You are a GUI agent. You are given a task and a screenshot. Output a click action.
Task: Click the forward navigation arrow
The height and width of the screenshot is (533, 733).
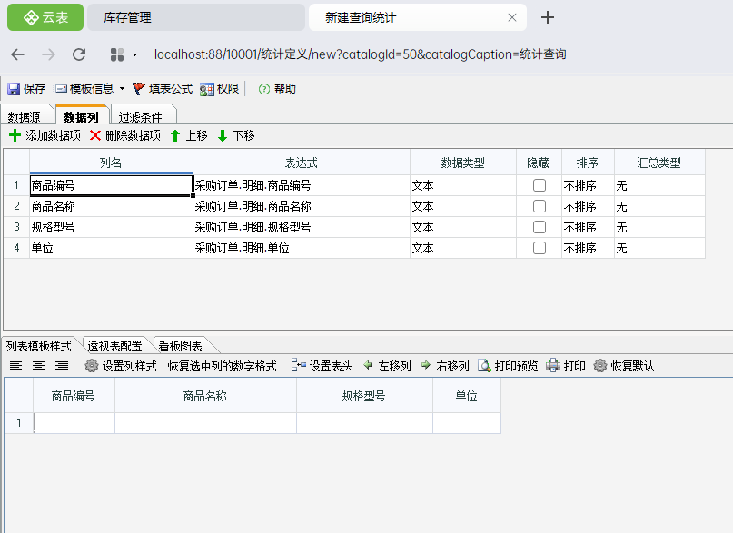48,54
